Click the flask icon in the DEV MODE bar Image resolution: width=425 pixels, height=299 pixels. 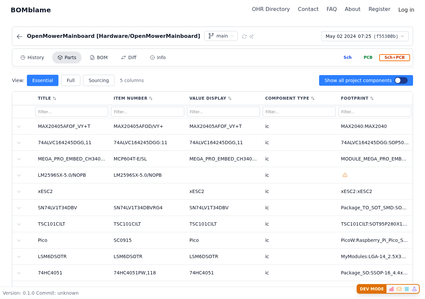coord(414,289)
